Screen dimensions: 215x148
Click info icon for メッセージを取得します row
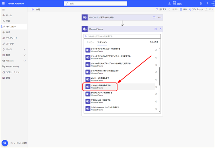click(x=156, y=80)
